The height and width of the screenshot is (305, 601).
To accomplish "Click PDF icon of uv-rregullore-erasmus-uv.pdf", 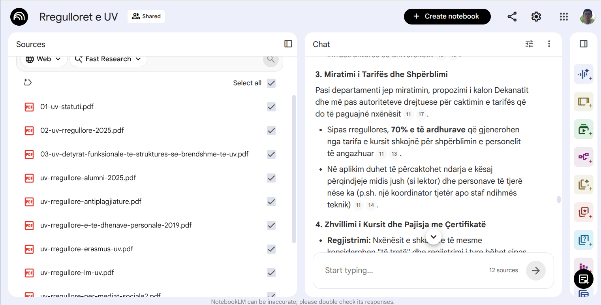I will tap(29, 249).
